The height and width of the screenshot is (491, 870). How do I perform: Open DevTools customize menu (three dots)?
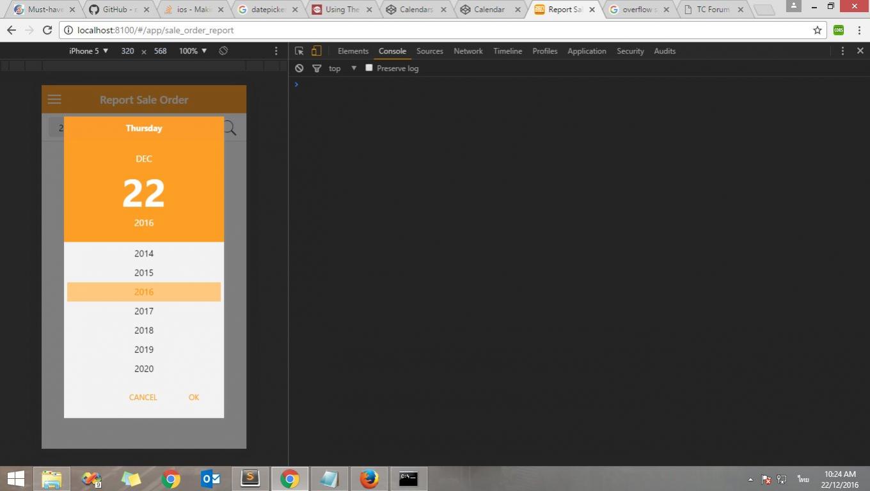[x=842, y=51]
